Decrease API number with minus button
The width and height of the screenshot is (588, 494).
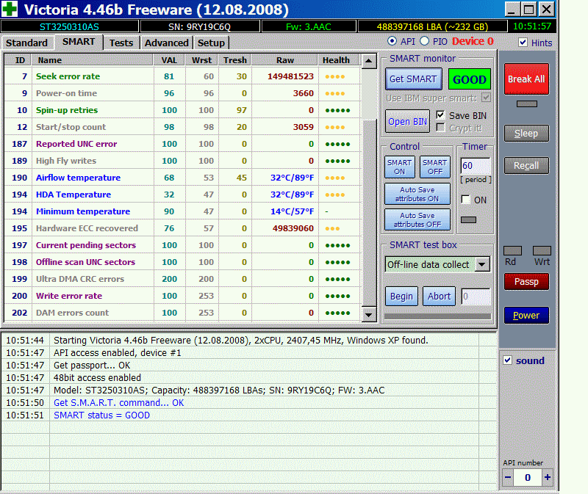click(x=508, y=477)
